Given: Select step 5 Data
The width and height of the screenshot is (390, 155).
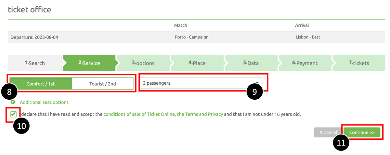Looking at the screenshot, I should click(251, 63).
